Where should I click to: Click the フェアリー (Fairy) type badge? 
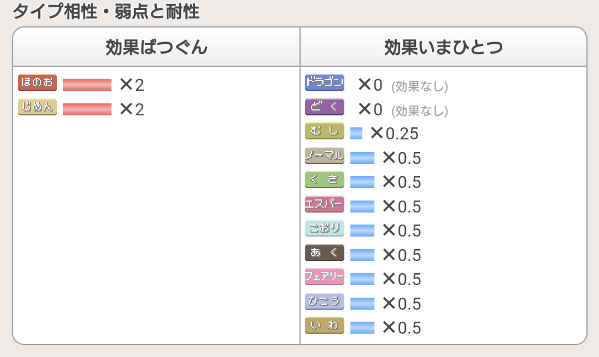(324, 277)
